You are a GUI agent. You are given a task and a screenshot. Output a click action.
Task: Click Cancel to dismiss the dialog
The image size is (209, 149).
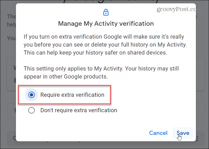pyautogui.click(x=158, y=133)
